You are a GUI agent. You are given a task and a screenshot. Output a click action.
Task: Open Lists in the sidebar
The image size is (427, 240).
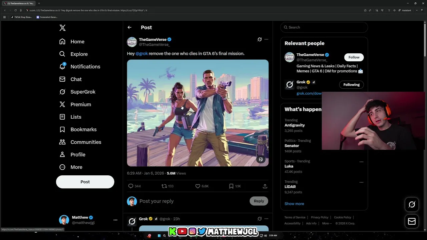pyautogui.click(x=70, y=117)
